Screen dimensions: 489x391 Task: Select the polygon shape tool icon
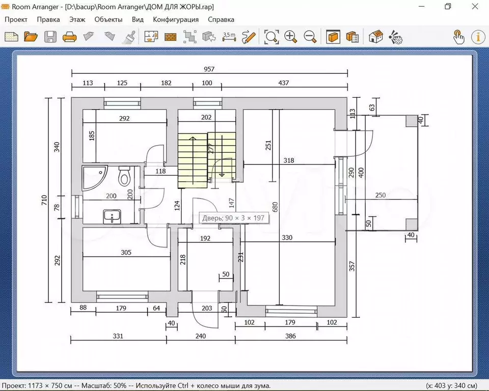[x=189, y=37]
